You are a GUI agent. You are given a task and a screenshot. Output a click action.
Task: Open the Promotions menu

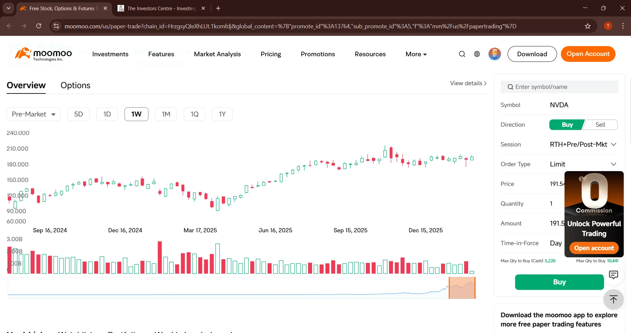pos(318,54)
